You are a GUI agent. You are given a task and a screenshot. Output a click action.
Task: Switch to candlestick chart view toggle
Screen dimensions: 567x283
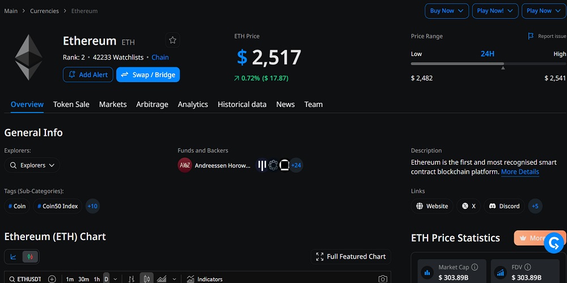pyautogui.click(x=30, y=256)
